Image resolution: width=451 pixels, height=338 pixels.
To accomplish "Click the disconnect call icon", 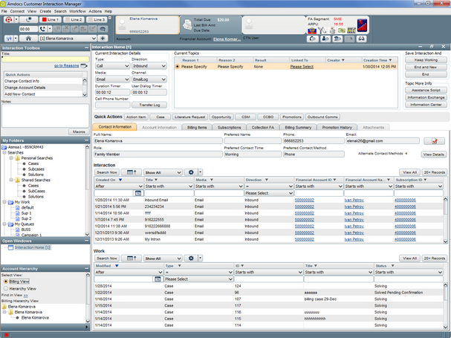I will click(x=66, y=29).
